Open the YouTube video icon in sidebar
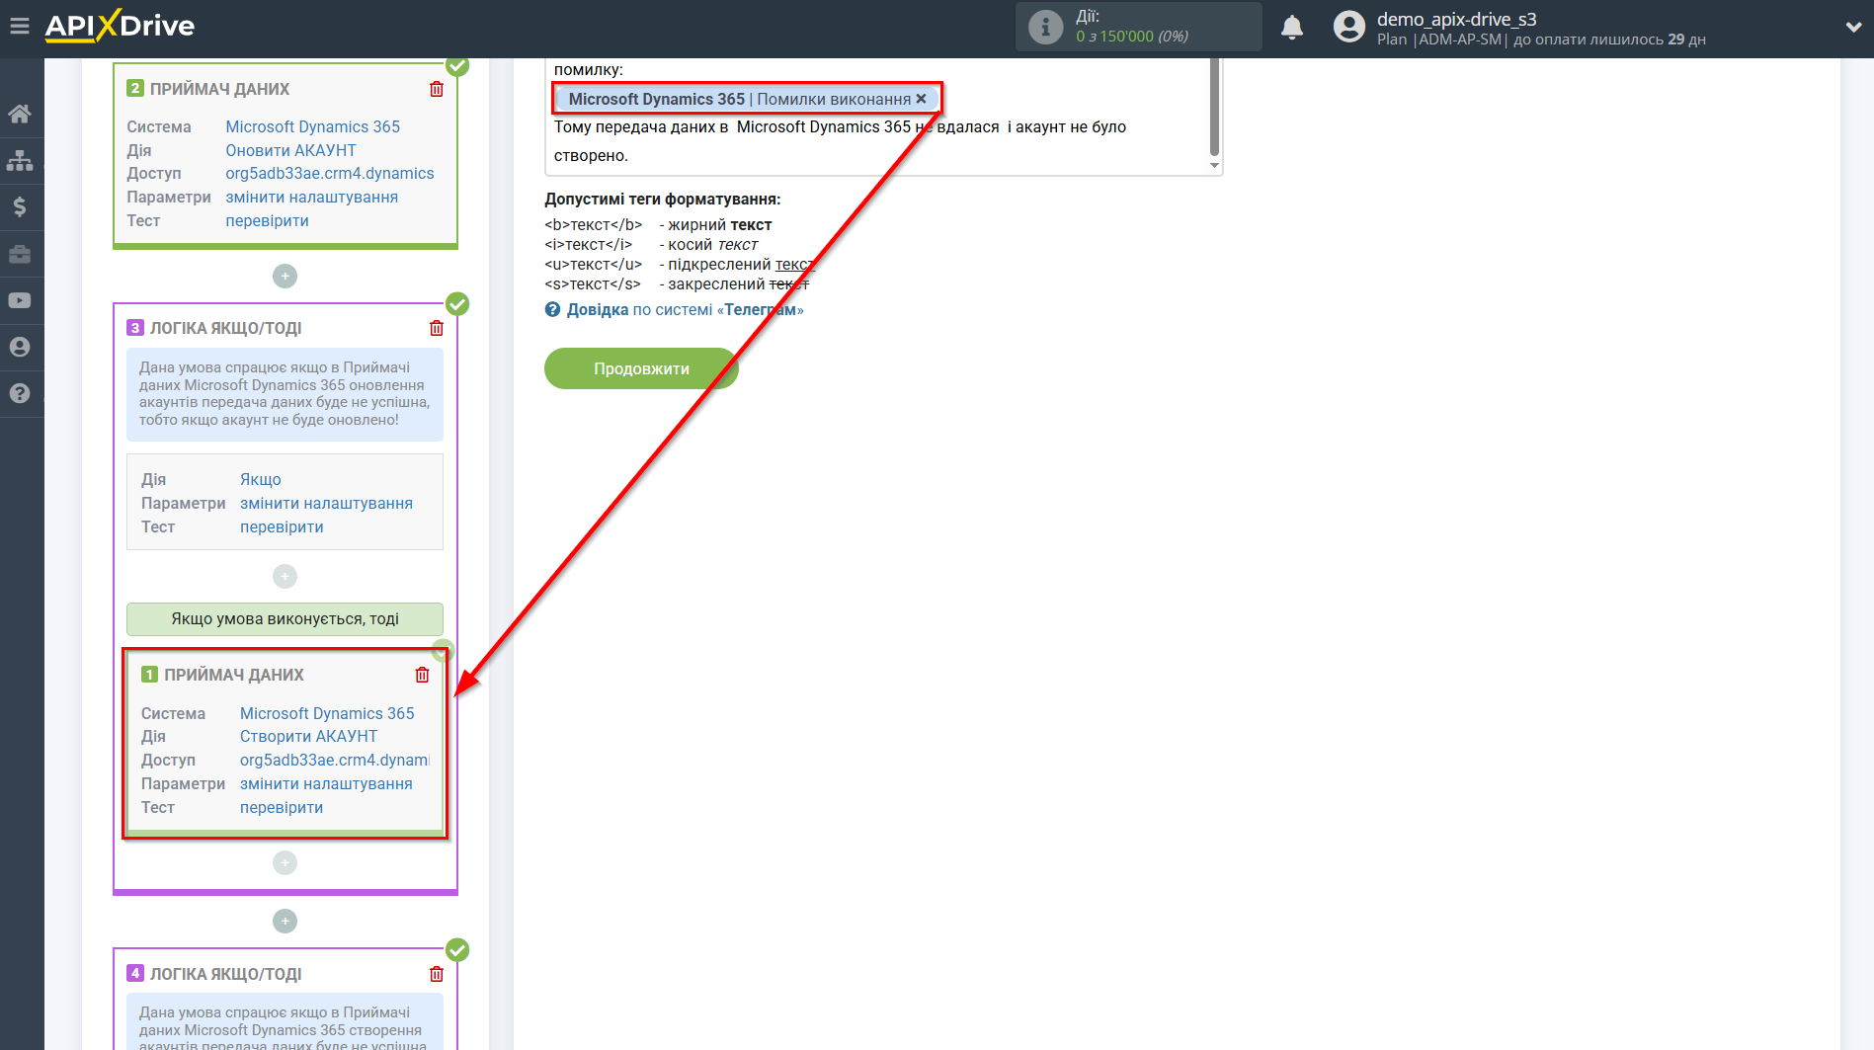The width and height of the screenshot is (1874, 1050). pyautogui.click(x=20, y=300)
